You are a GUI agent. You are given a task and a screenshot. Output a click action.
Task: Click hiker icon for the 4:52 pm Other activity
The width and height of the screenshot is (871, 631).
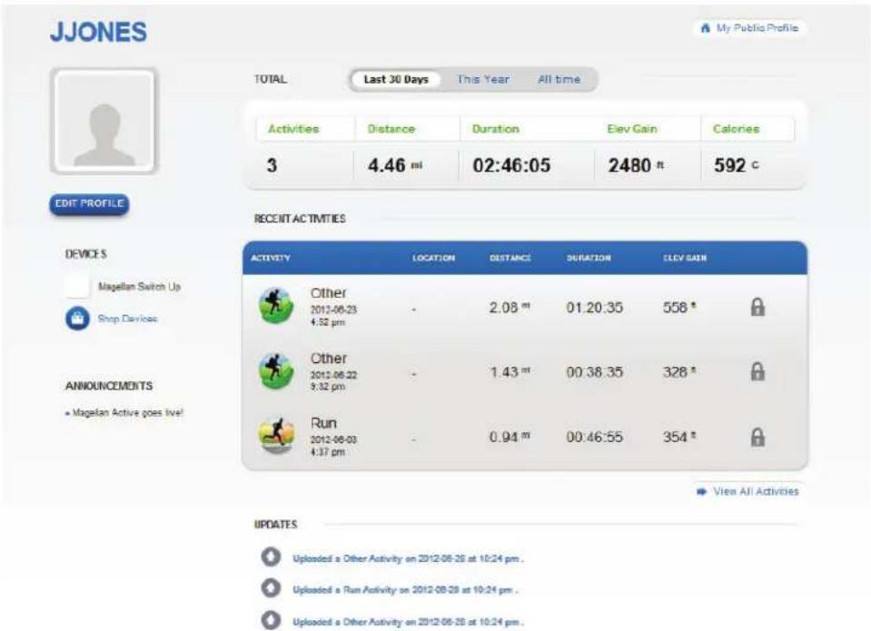276,305
